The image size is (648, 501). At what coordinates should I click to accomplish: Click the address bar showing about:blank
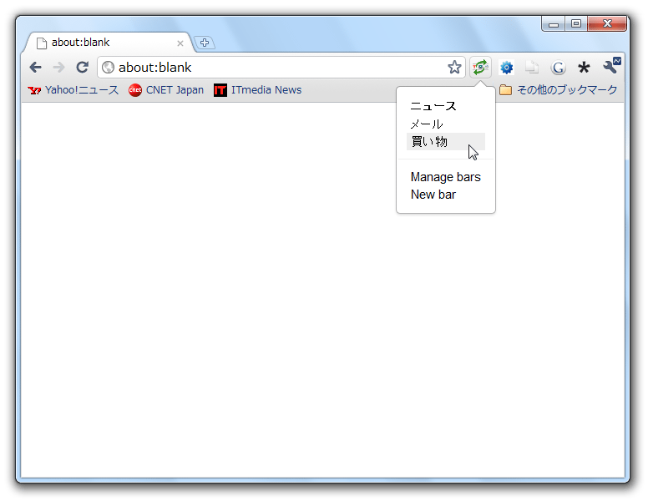[x=273, y=67]
